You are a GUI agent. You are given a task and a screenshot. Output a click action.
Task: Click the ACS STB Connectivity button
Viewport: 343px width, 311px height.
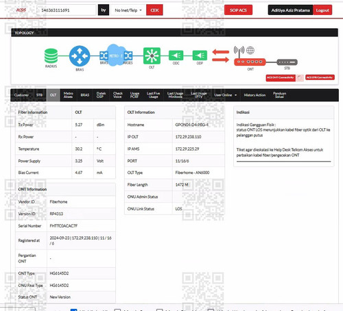(320, 77)
